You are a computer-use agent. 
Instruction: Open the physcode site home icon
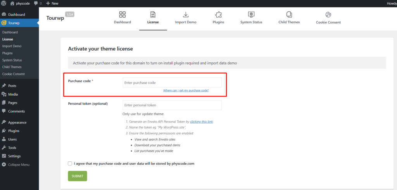12,3
